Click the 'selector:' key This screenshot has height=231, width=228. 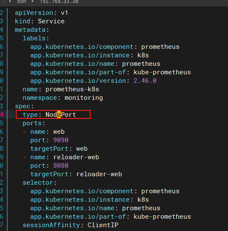[x=40, y=183]
